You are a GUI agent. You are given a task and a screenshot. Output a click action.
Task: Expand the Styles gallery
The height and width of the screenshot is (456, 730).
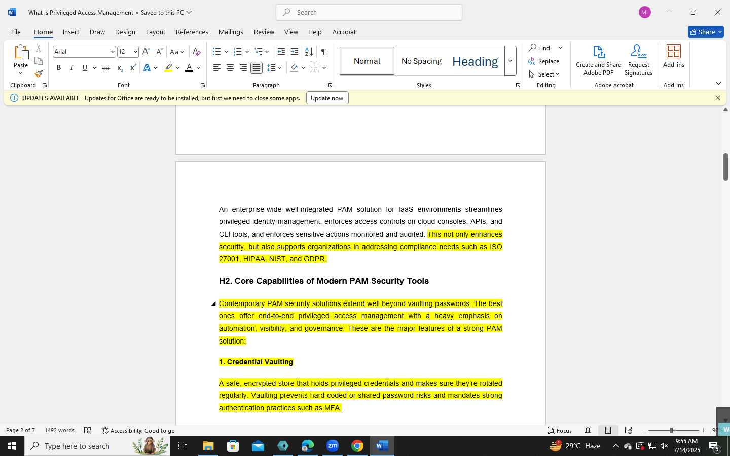point(510,61)
